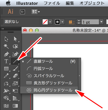Select the Magic Wand tool
Viewport: 108px width, 110px height.
point(6,46)
